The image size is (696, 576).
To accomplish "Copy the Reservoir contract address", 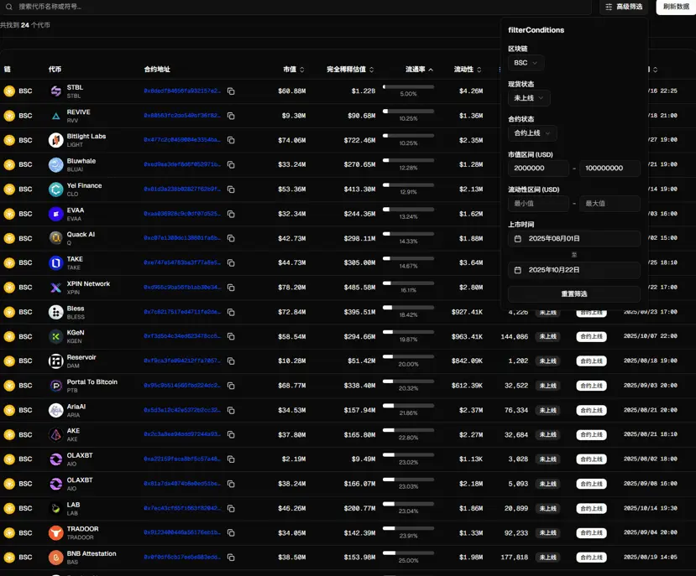I will pos(231,361).
